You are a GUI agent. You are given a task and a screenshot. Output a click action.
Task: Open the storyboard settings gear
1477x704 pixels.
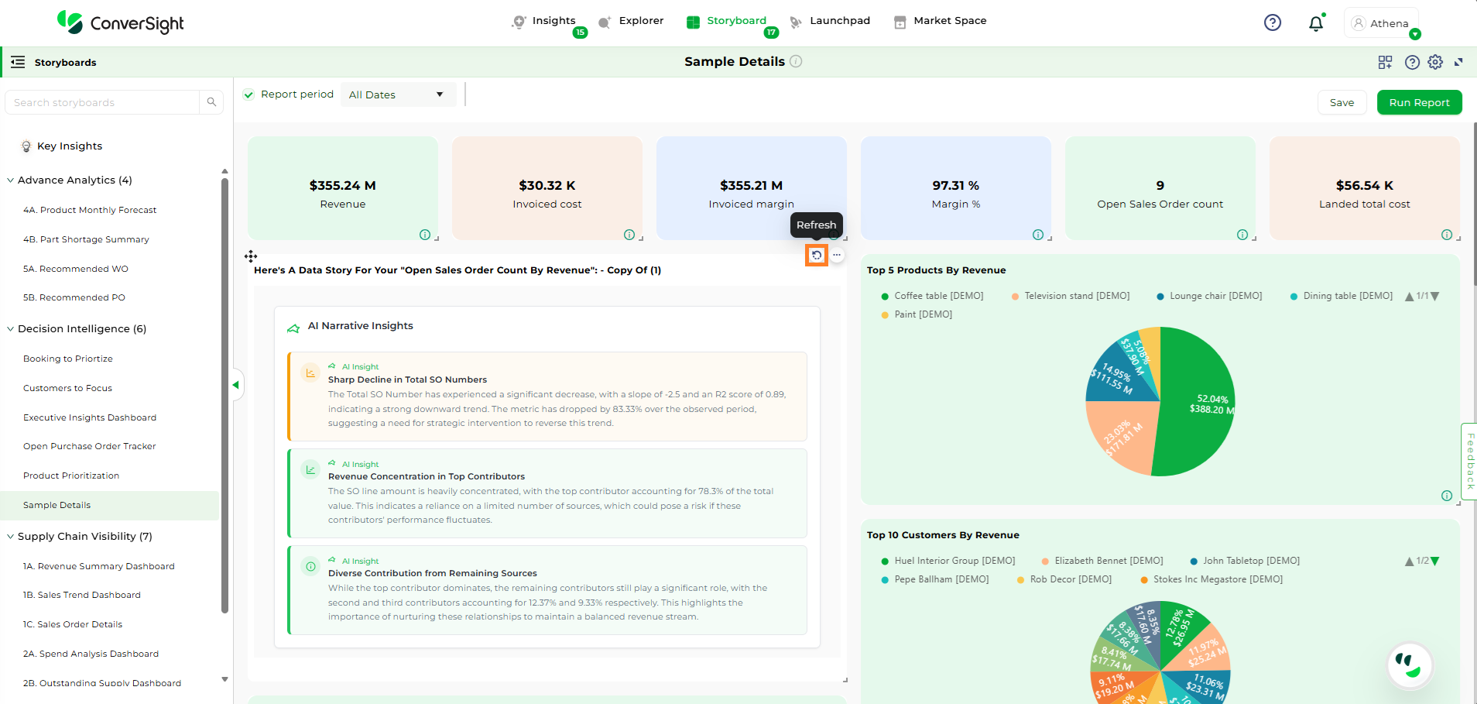1435,62
